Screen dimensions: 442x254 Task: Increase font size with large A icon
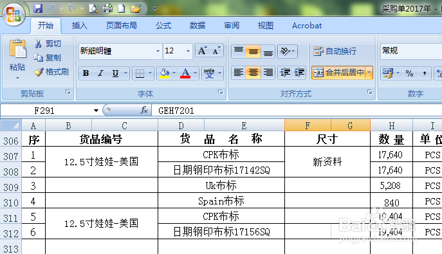[203, 51]
